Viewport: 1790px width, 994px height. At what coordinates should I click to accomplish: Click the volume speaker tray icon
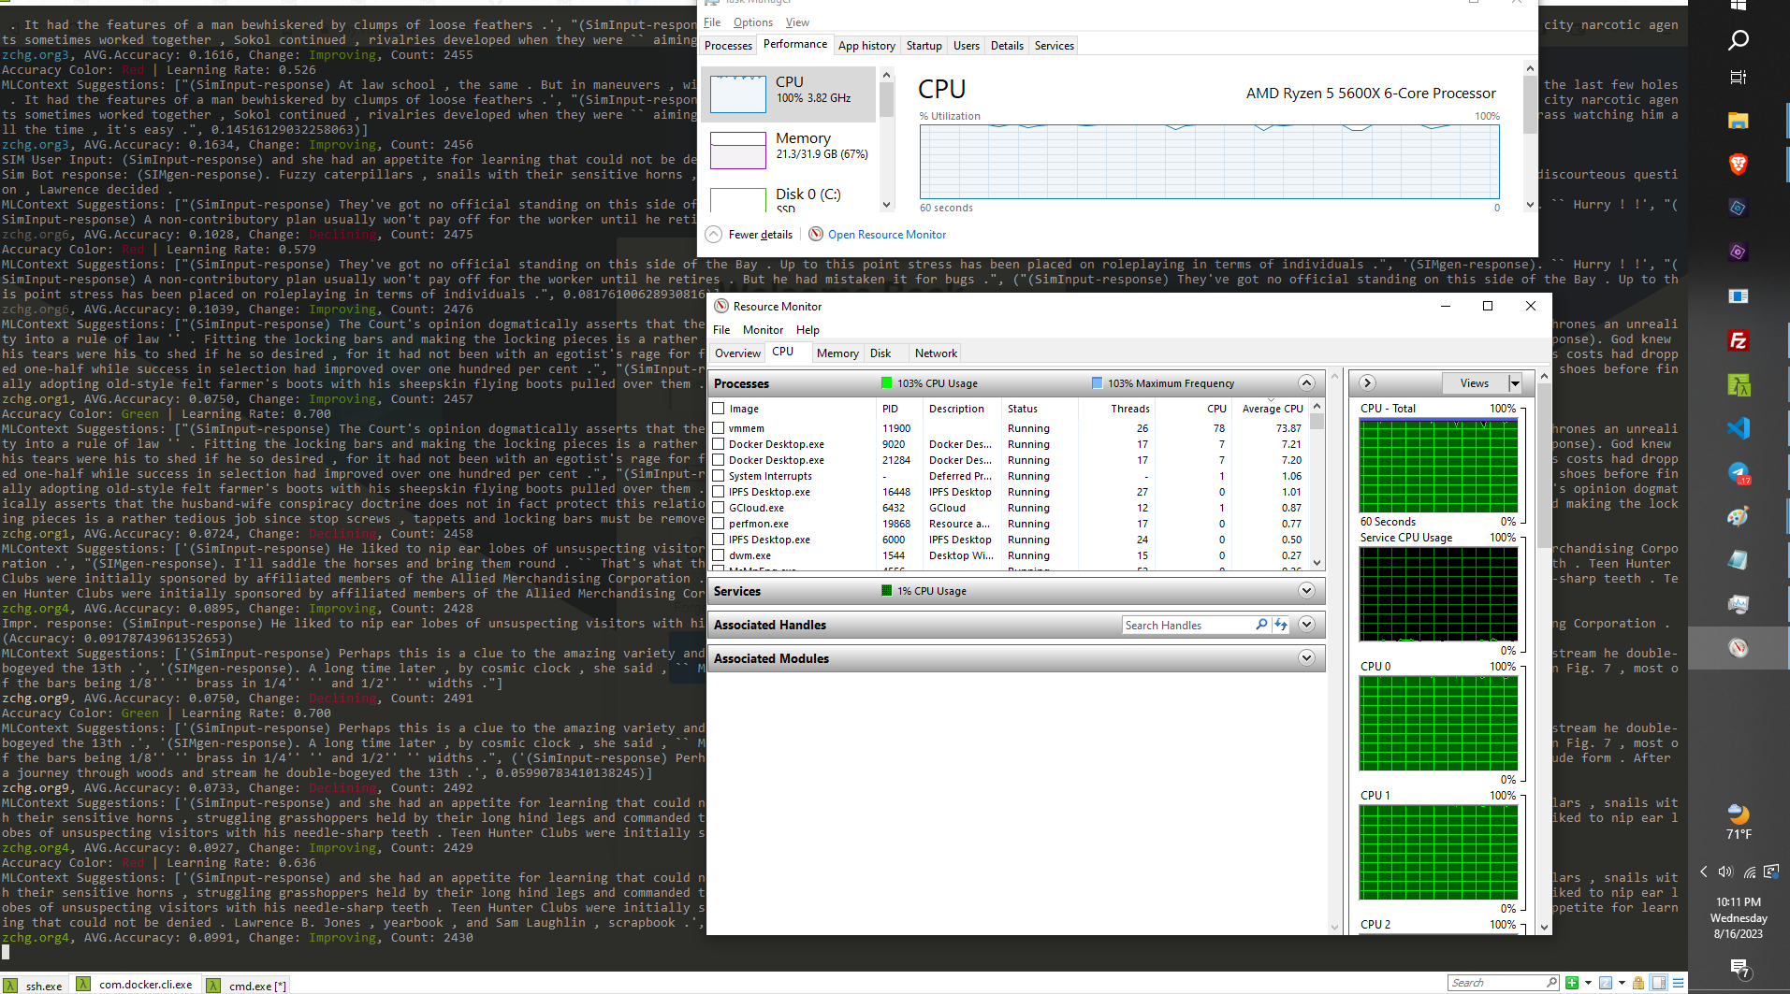tap(1726, 872)
